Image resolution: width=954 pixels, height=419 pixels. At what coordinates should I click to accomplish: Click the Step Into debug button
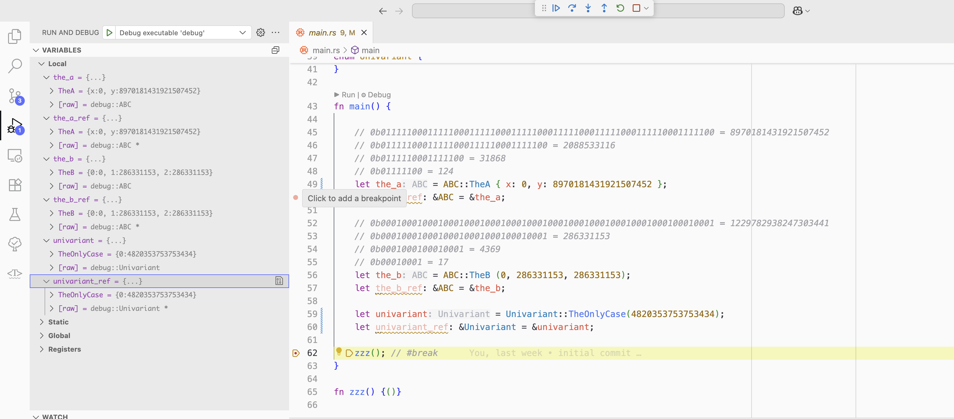click(588, 8)
